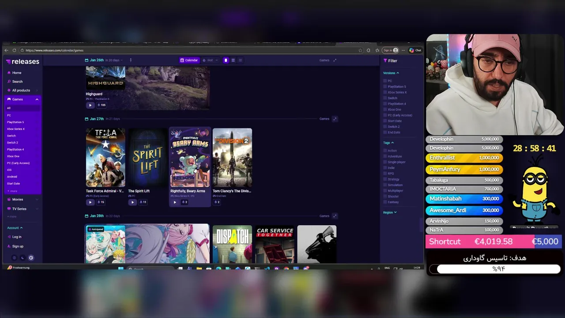Open Search in the sidebar

point(15,81)
